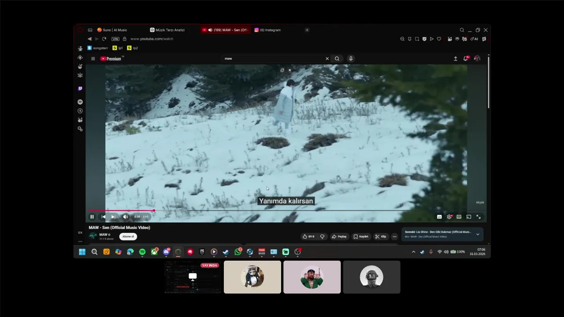Open the browser AI assistant icon

pyautogui.click(x=474, y=39)
